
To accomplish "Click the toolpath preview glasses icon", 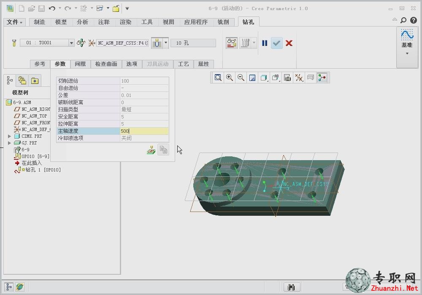I will 231,43.
